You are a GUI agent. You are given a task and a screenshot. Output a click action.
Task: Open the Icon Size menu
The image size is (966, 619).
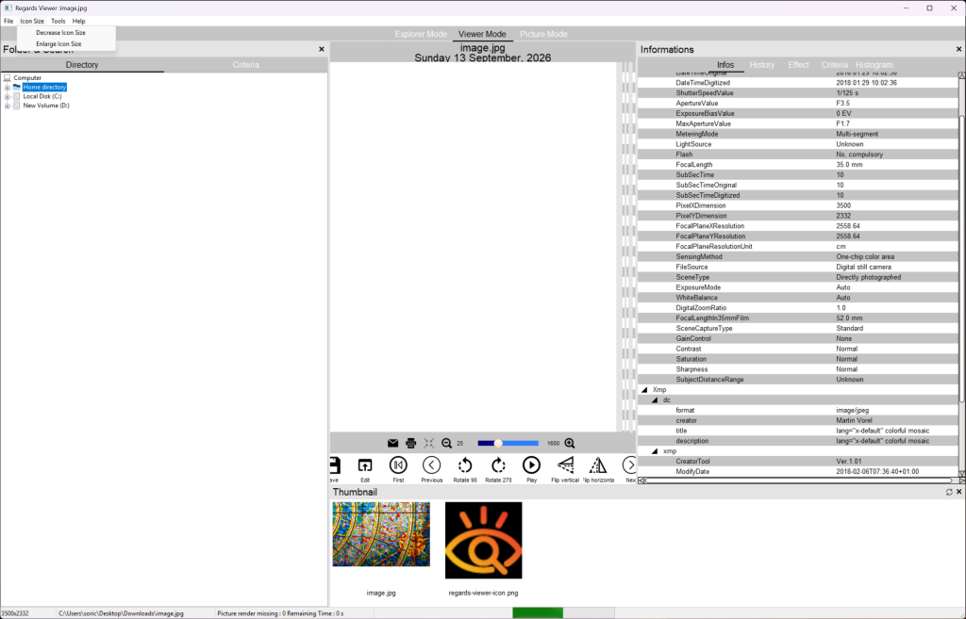pos(32,21)
